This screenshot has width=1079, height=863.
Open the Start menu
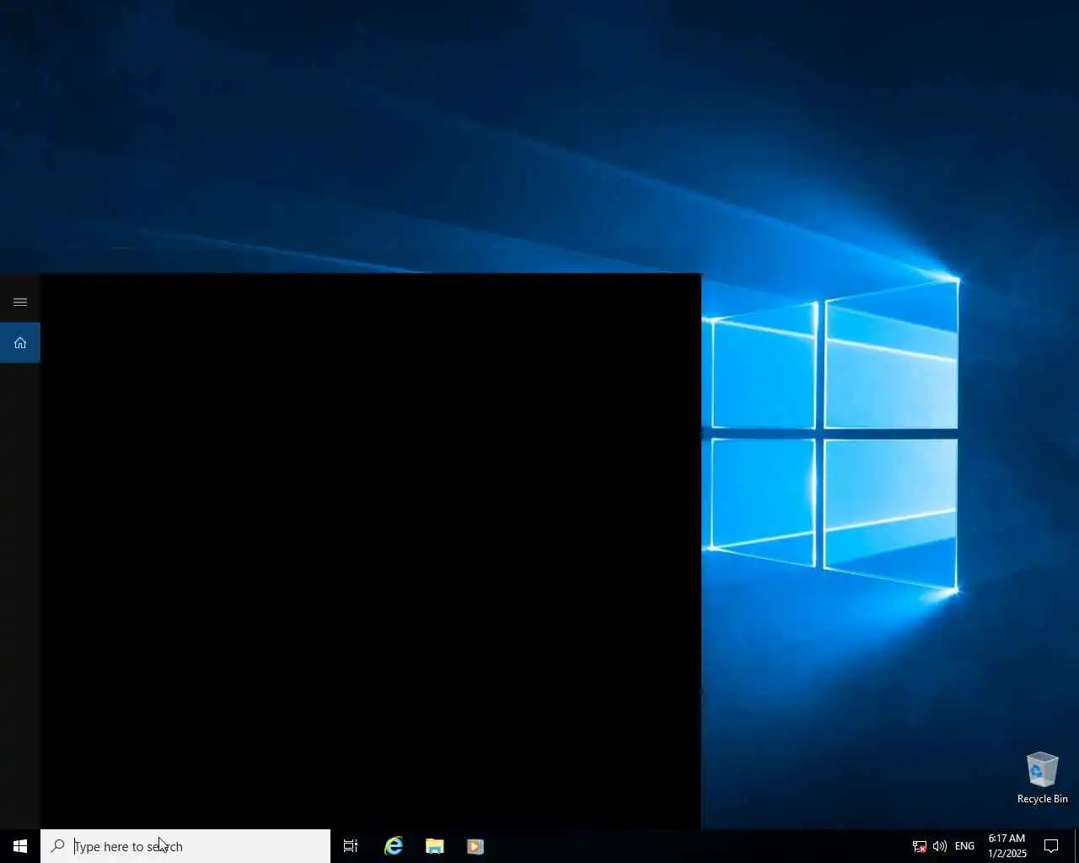click(x=20, y=846)
